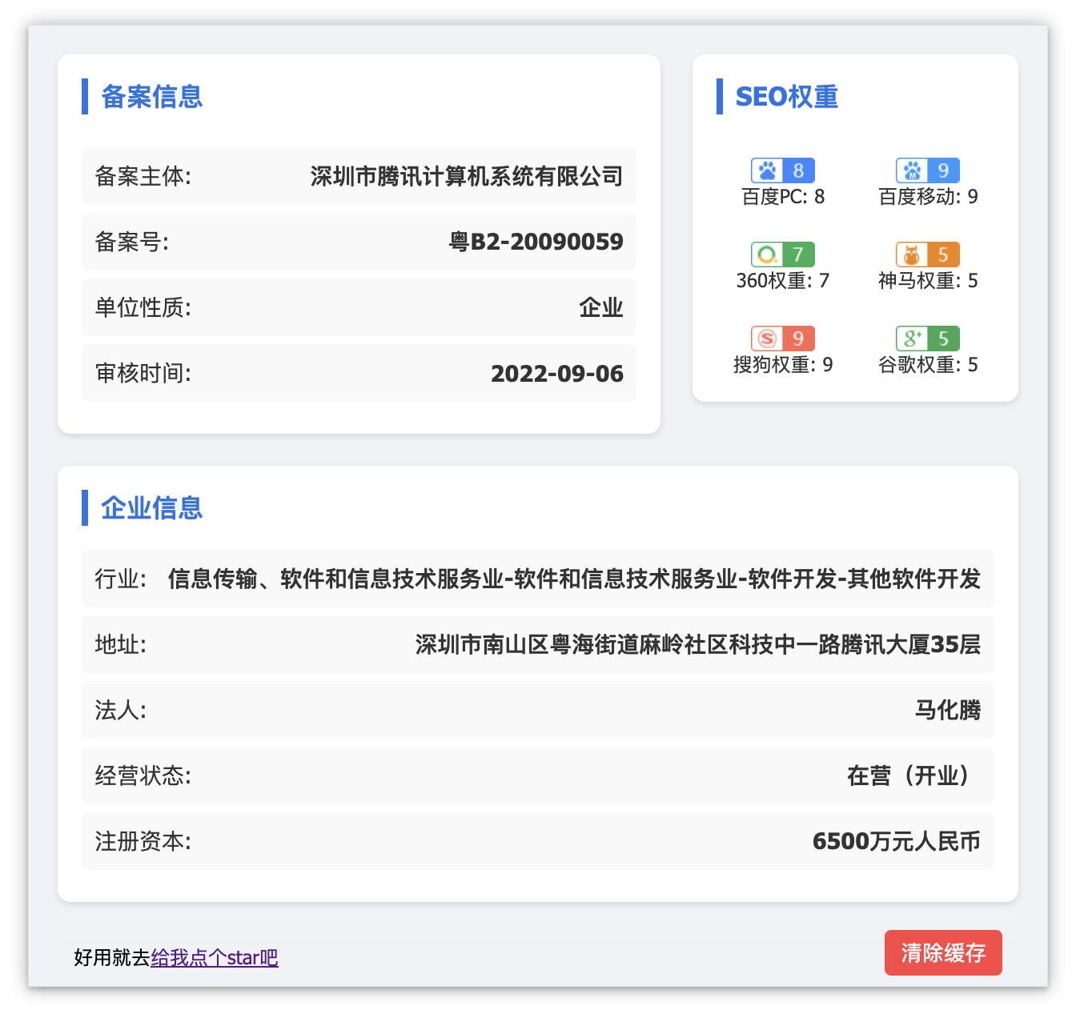This screenshot has width=1076, height=1018.
Task: Select the 谷歌权重 badge icon
Action: pyautogui.click(x=927, y=338)
